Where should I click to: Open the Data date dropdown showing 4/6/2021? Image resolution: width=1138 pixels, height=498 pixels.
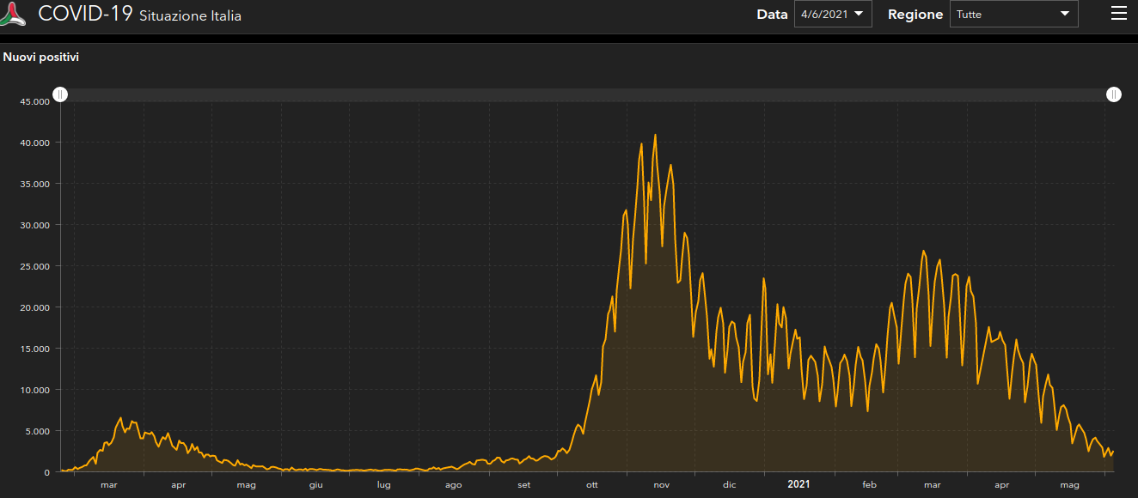(x=832, y=14)
